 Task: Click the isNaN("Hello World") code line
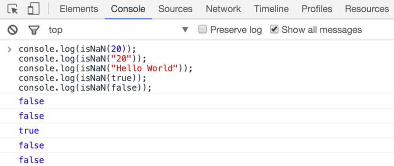(x=105, y=68)
